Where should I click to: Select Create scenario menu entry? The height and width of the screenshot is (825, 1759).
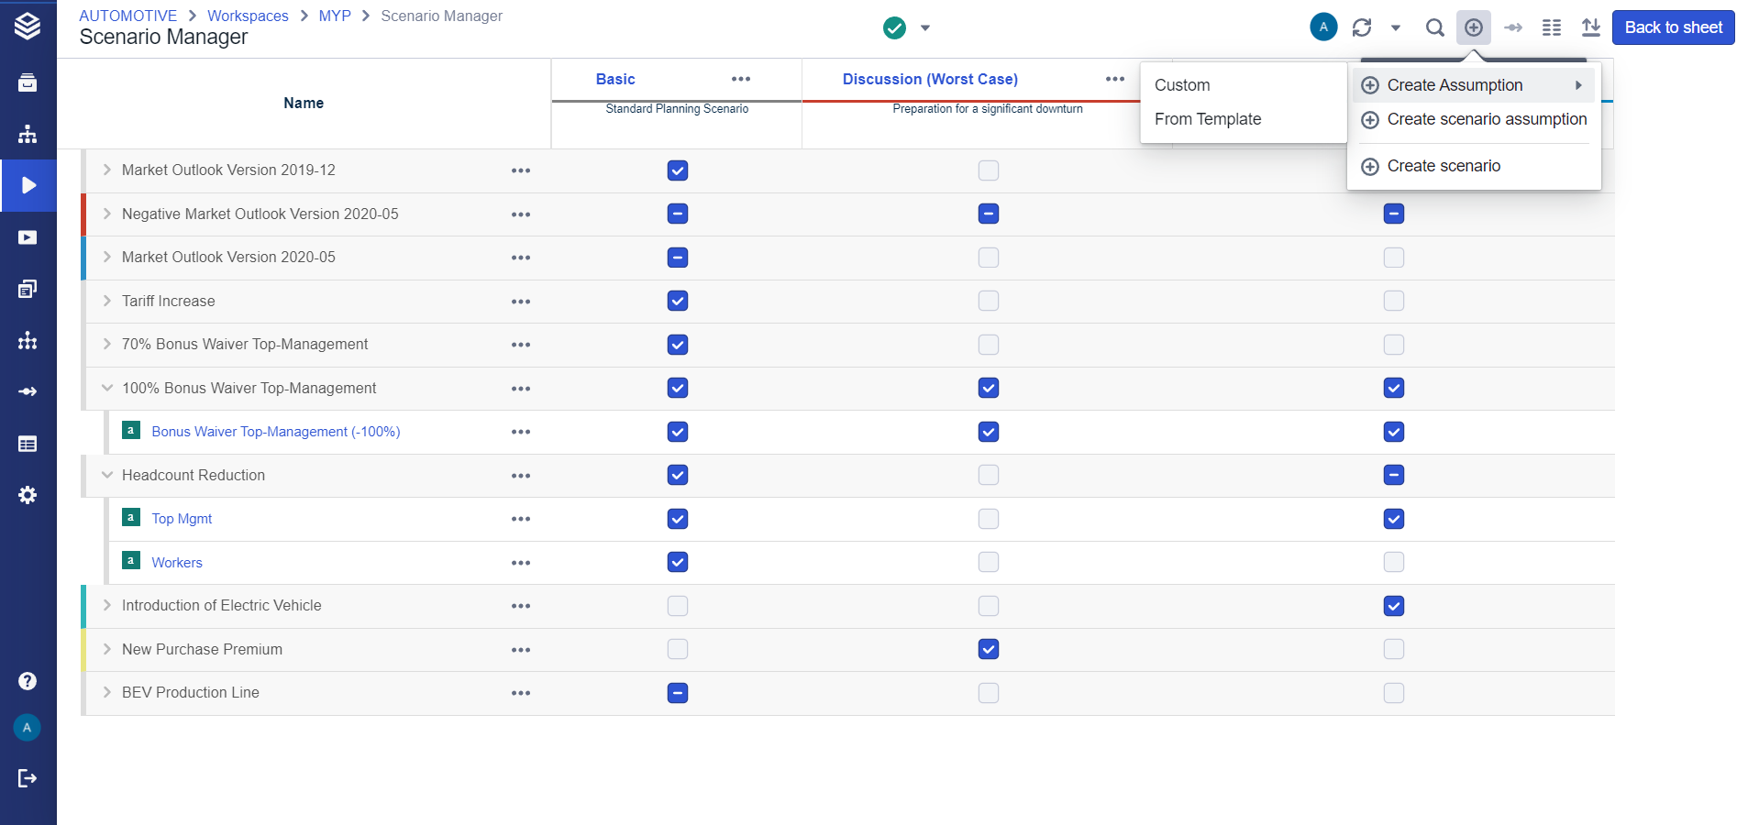(x=1444, y=166)
